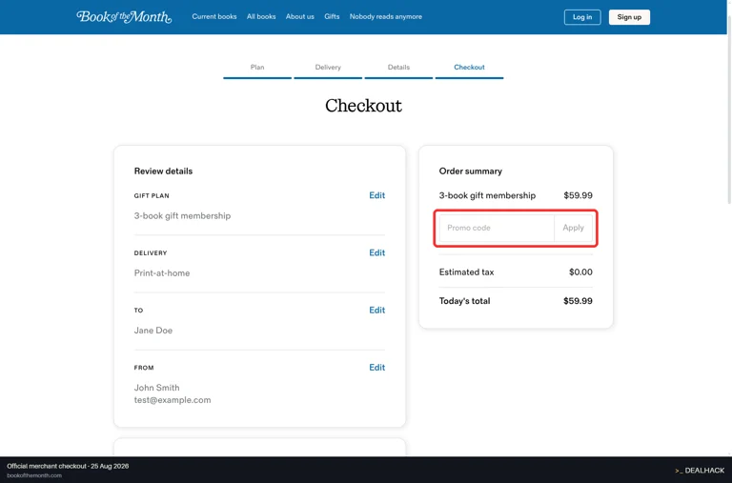Edit the recipient Jane Doe
Image resolution: width=732 pixels, height=483 pixels.
point(376,311)
